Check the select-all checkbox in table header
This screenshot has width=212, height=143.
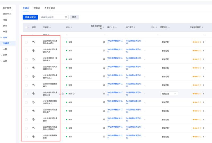(x=26, y=27)
